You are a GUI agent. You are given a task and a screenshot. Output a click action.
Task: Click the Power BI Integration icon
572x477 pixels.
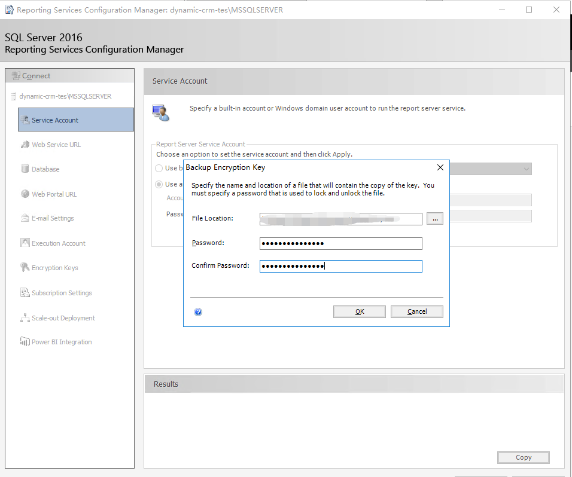[25, 341]
